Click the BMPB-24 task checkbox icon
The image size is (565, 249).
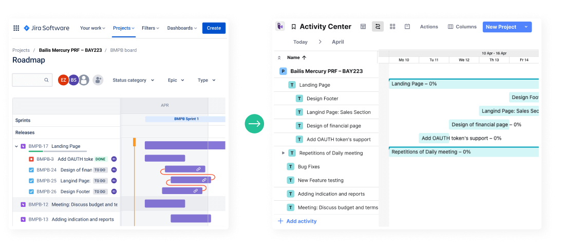[x=31, y=170]
